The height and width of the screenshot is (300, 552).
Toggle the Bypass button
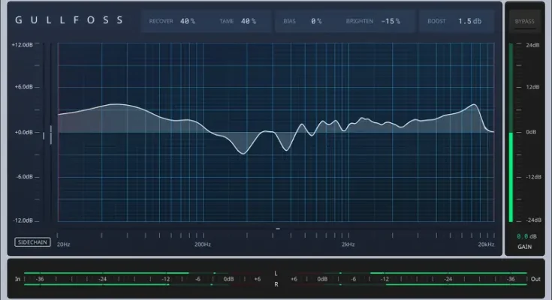(x=524, y=21)
